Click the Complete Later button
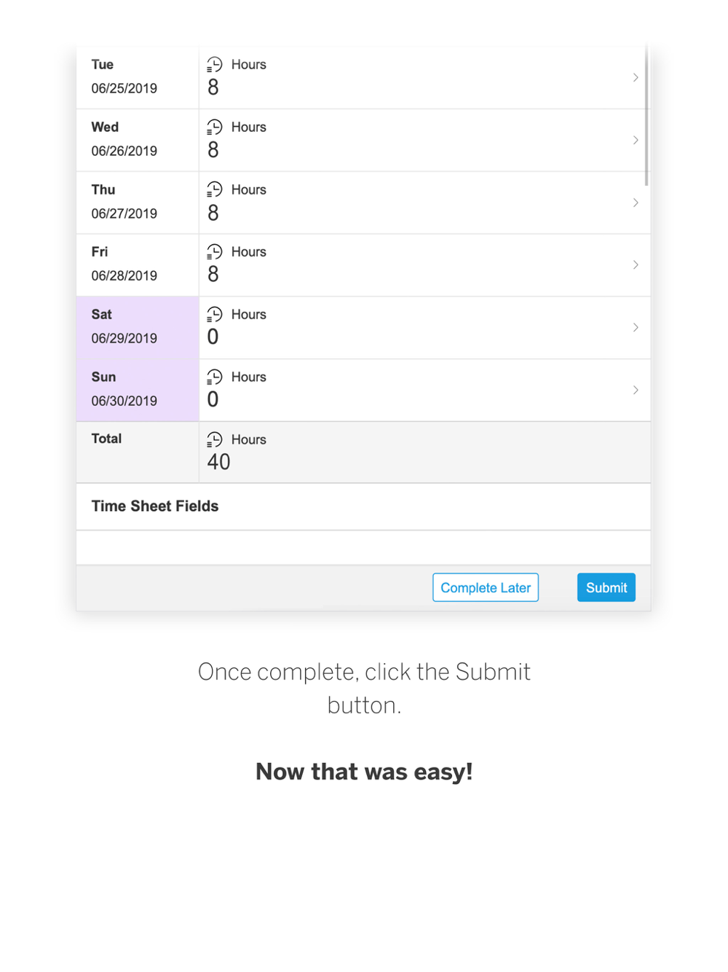This screenshot has height=972, width=728. point(486,587)
